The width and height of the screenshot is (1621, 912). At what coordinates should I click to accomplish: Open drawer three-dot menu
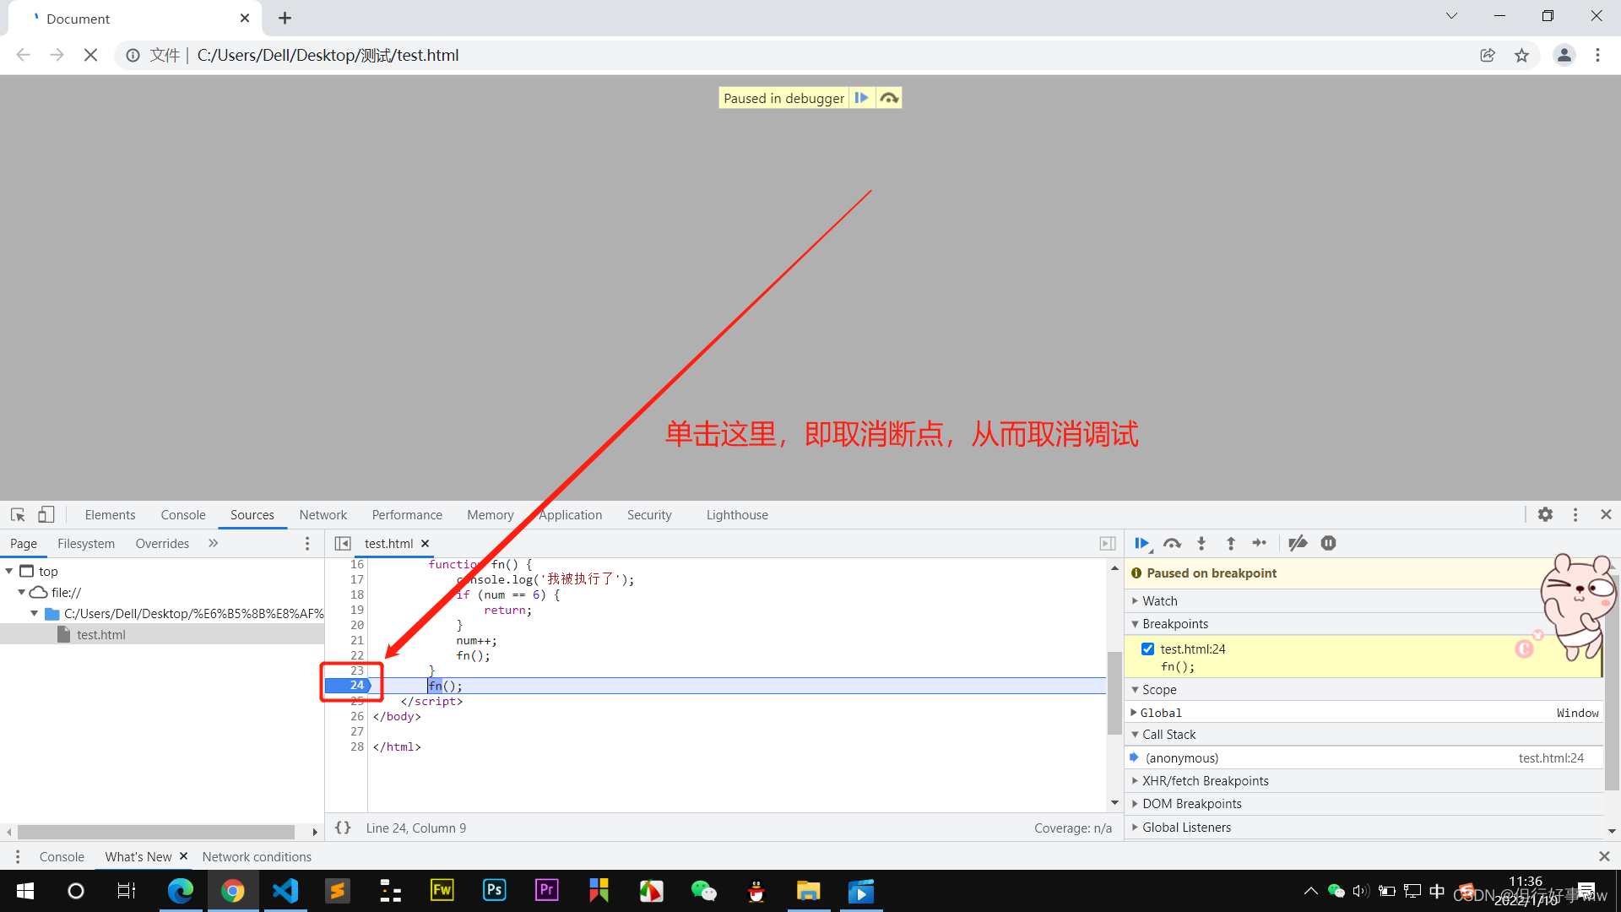pos(18,856)
